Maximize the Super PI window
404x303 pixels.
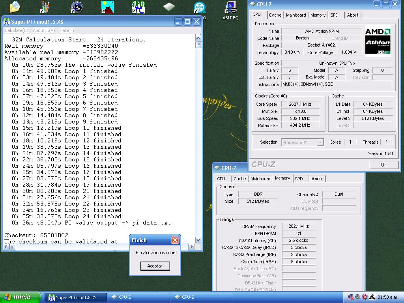point(187,22)
